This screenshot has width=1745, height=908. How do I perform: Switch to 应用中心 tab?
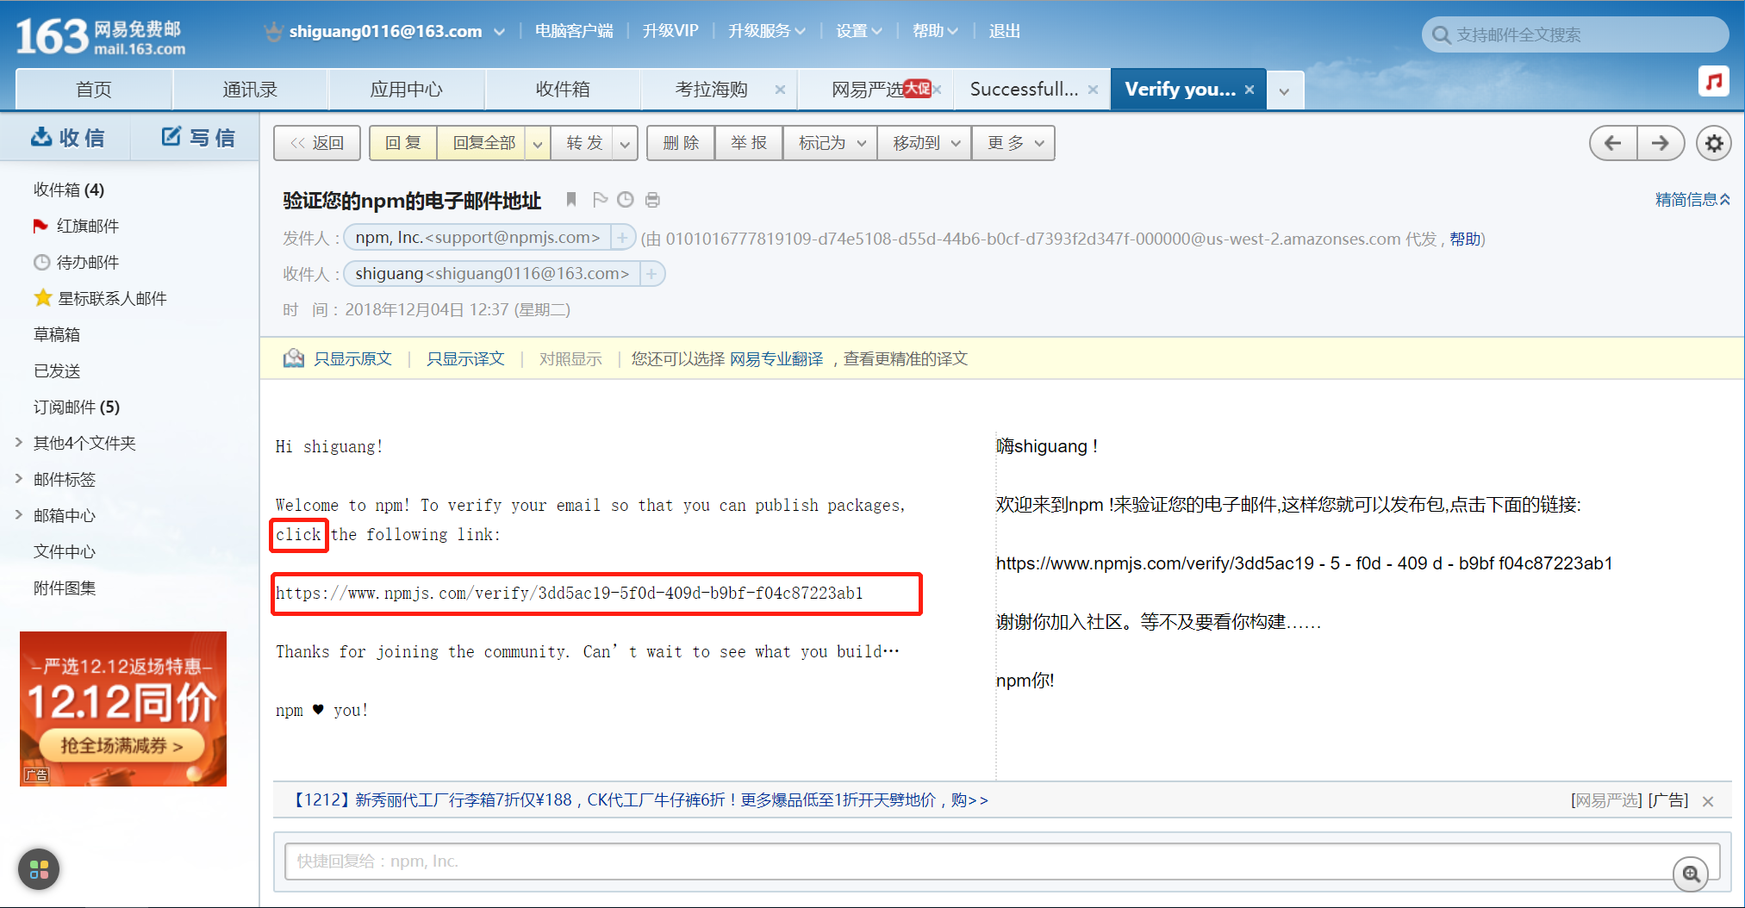406,90
